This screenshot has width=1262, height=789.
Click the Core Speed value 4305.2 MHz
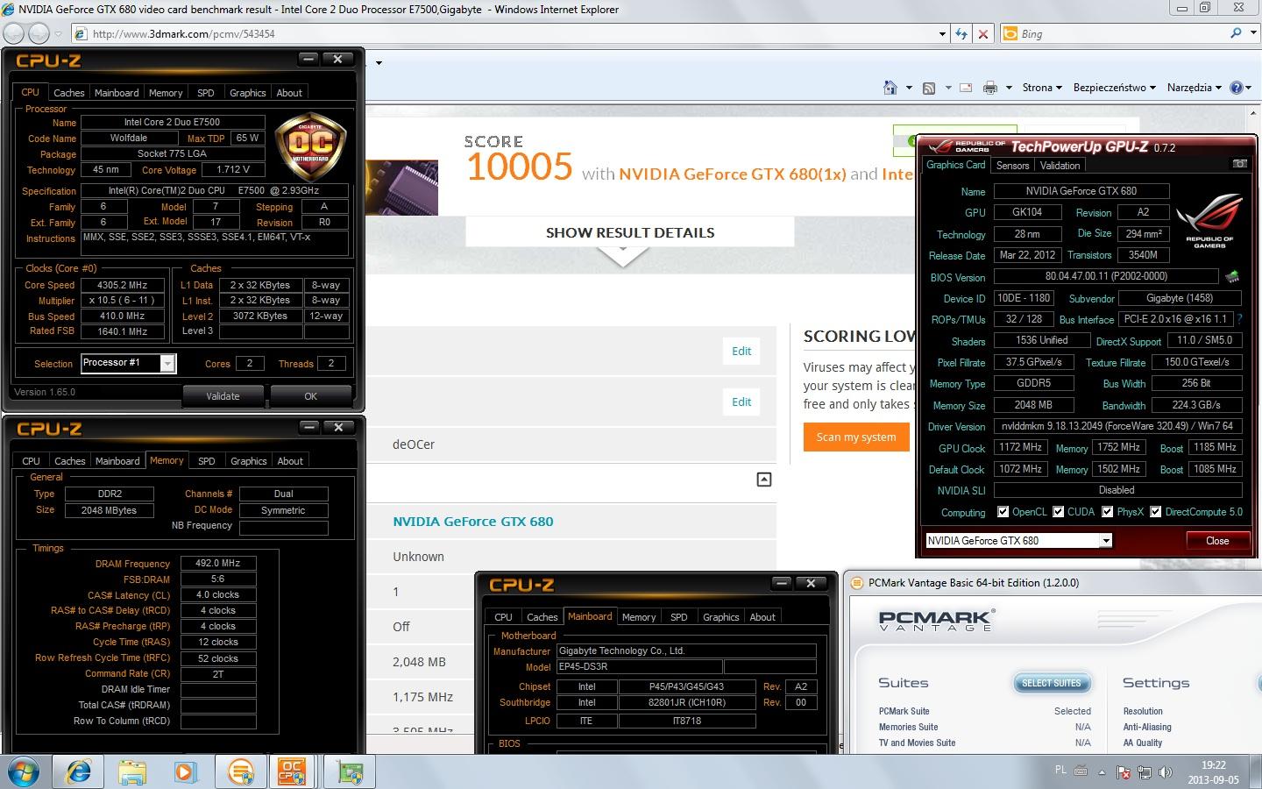123,285
